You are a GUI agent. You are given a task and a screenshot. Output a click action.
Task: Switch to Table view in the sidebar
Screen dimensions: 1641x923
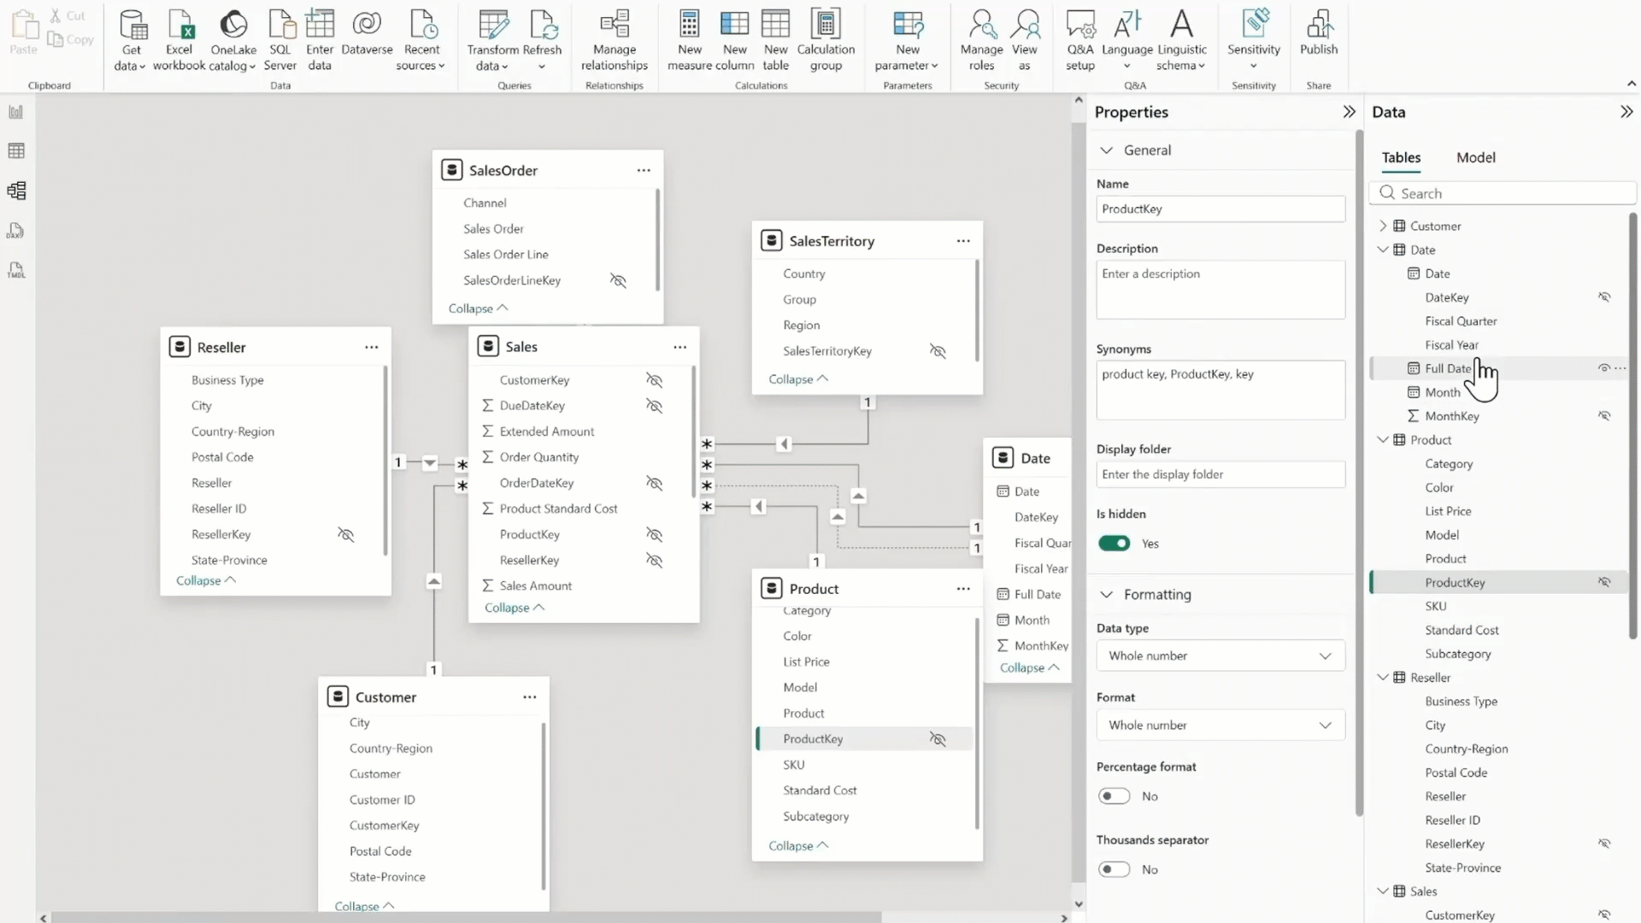point(15,150)
